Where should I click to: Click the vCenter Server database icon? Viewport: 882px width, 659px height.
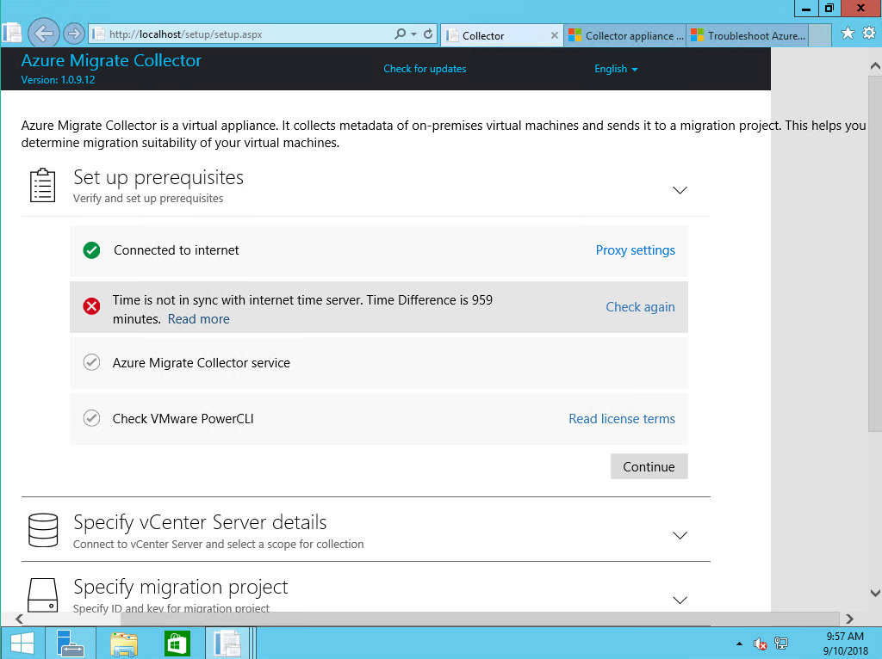[x=43, y=530]
